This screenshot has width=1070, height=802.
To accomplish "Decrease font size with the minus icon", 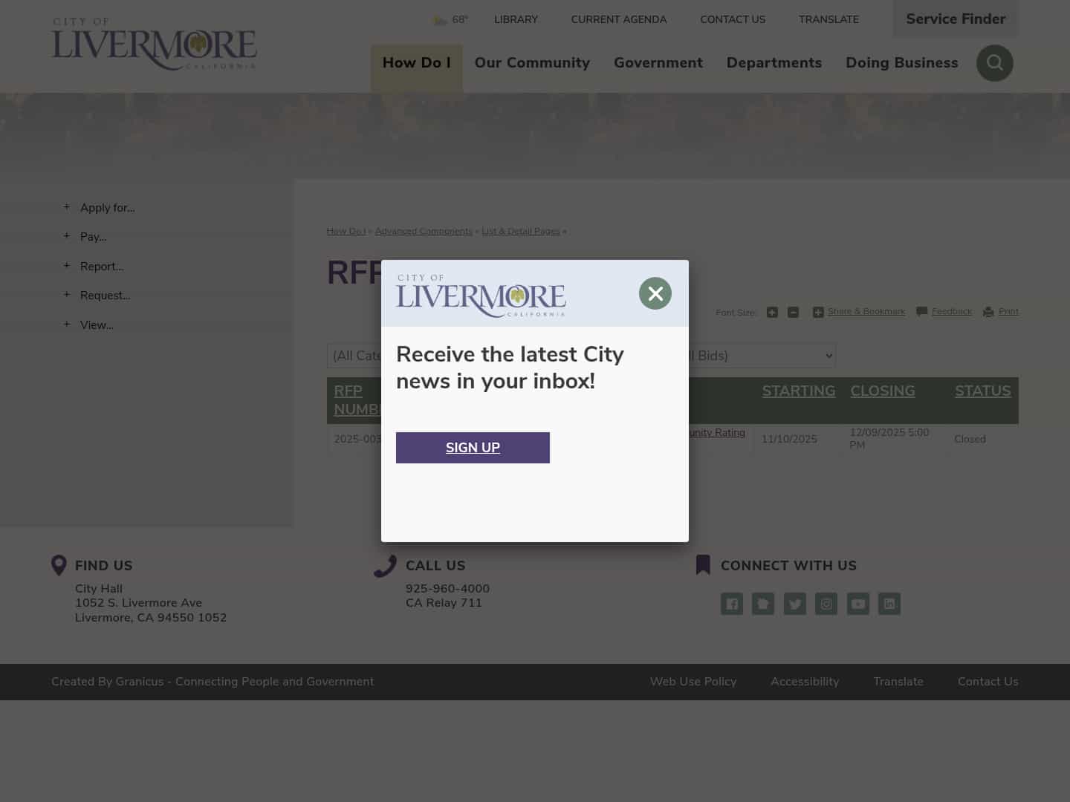I will click(x=793, y=312).
